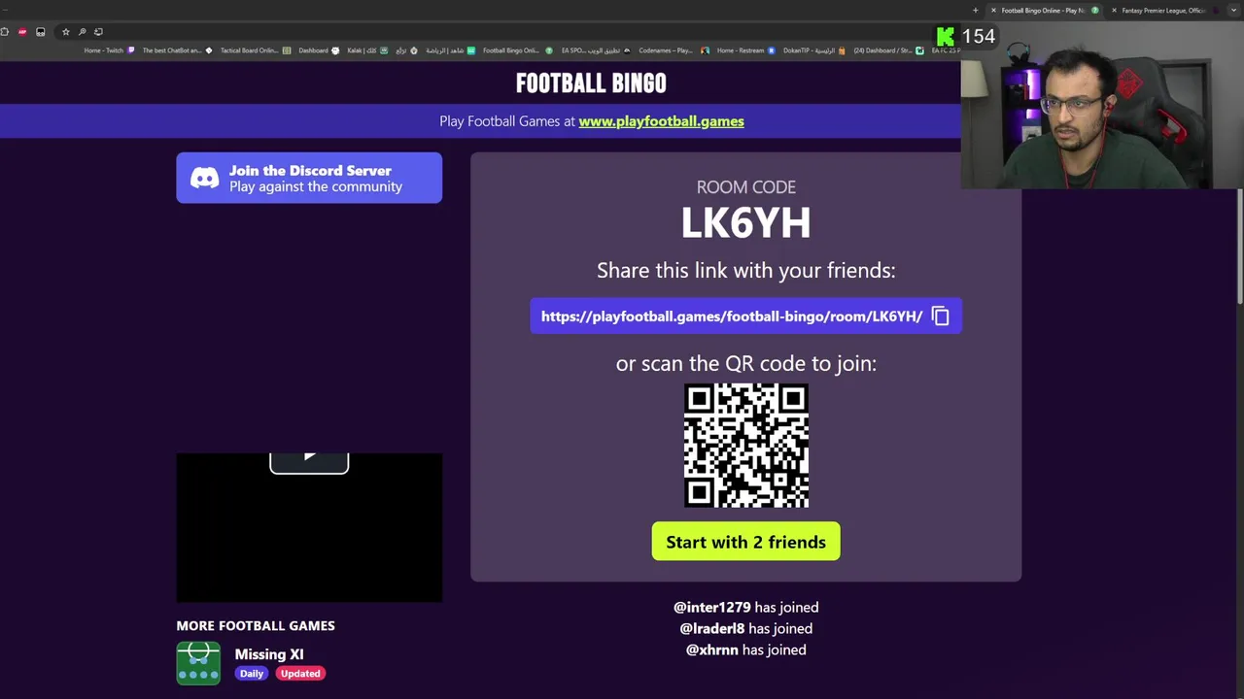This screenshot has width=1244, height=699.
Task: Click the page vertical scrollbar
Action: coord(1239,247)
